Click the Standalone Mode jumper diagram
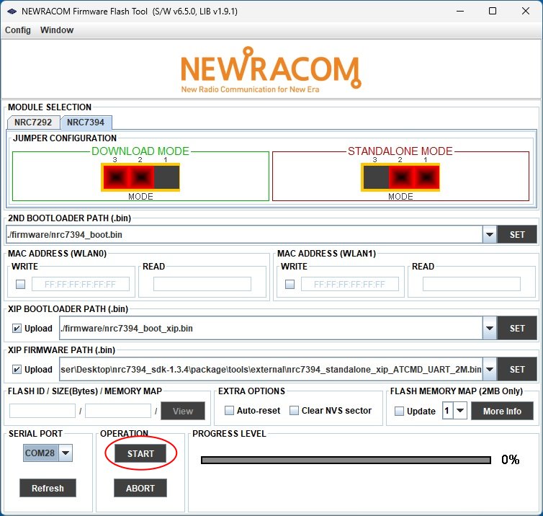The width and height of the screenshot is (543, 516). [x=400, y=177]
